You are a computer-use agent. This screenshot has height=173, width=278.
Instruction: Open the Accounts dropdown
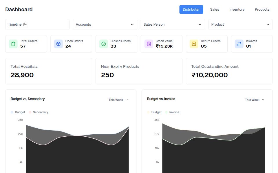[105, 25]
